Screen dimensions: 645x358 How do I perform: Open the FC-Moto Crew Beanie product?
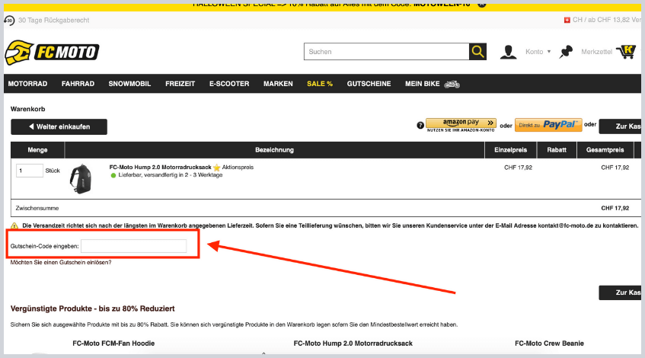(549, 344)
